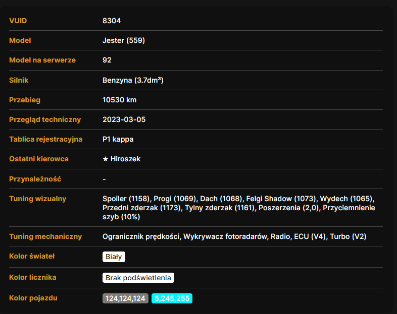Click the Turbo (V2) tuning entry

point(348,236)
